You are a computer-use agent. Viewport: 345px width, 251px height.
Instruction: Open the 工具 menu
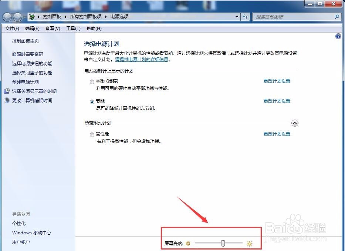pyautogui.click(x=73, y=28)
